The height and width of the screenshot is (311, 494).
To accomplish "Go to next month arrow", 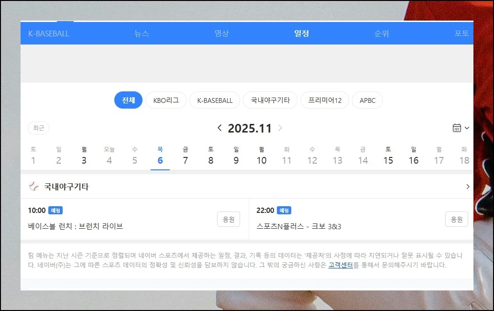I will click(280, 128).
